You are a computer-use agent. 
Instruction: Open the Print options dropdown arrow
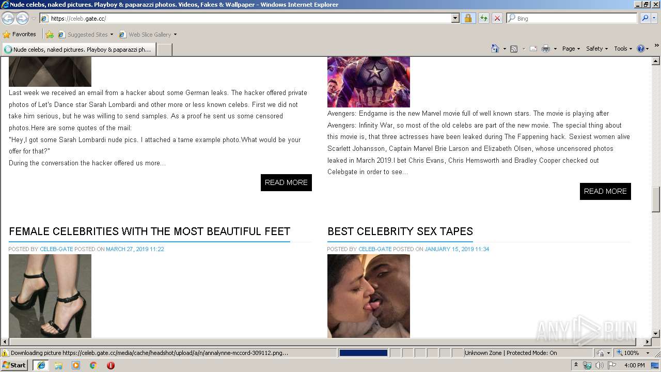[555, 49]
